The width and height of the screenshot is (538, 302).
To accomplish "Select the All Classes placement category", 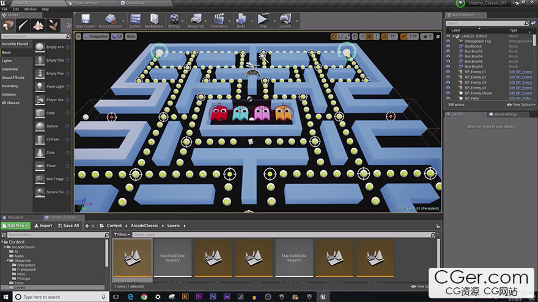I will coord(10,102).
